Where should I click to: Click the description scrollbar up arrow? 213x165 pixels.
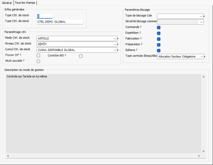(x=203, y=77)
